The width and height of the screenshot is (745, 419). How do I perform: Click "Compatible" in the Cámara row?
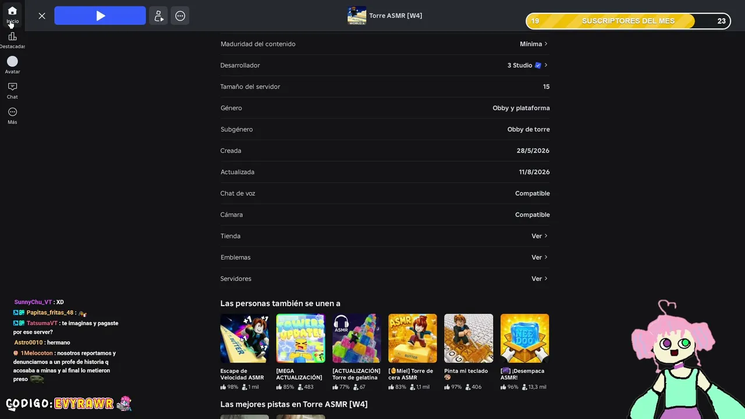[x=533, y=215]
